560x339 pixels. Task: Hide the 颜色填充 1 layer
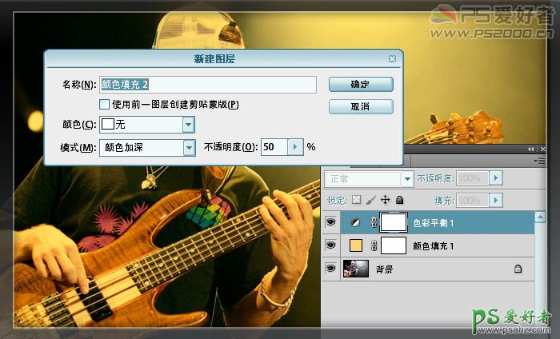coord(330,246)
